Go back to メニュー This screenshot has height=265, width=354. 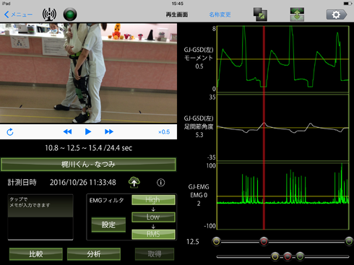(x=18, y=14)
